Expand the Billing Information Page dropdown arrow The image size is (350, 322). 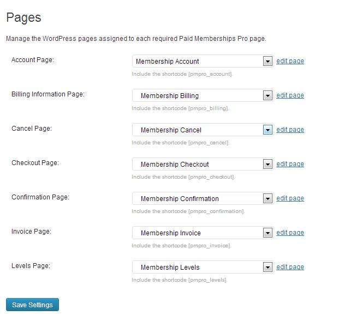pos(268,95)
